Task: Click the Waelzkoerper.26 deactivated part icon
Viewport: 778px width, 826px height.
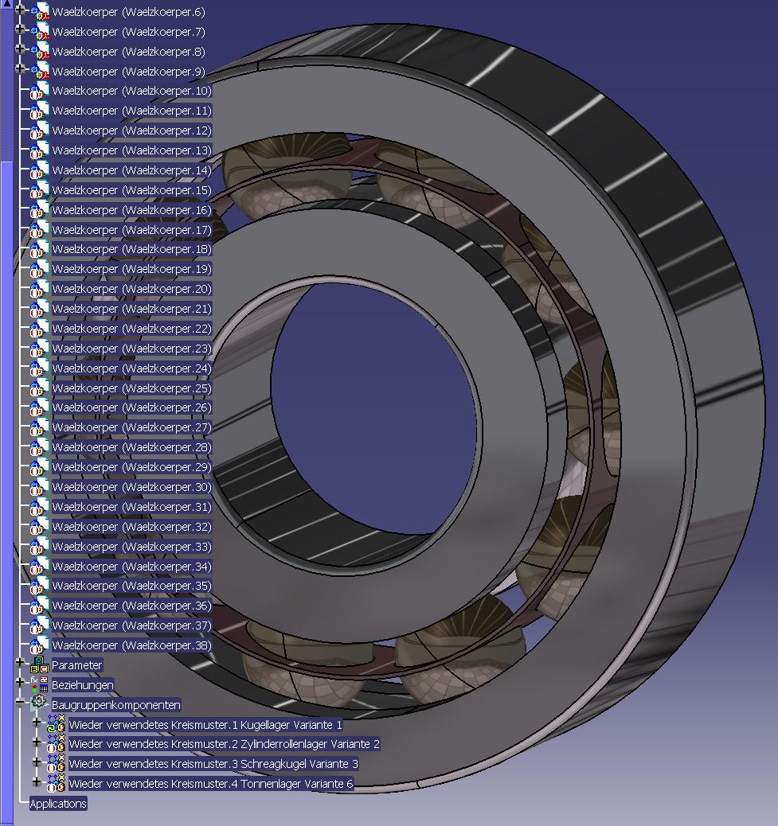Action: tap(40, 407)
